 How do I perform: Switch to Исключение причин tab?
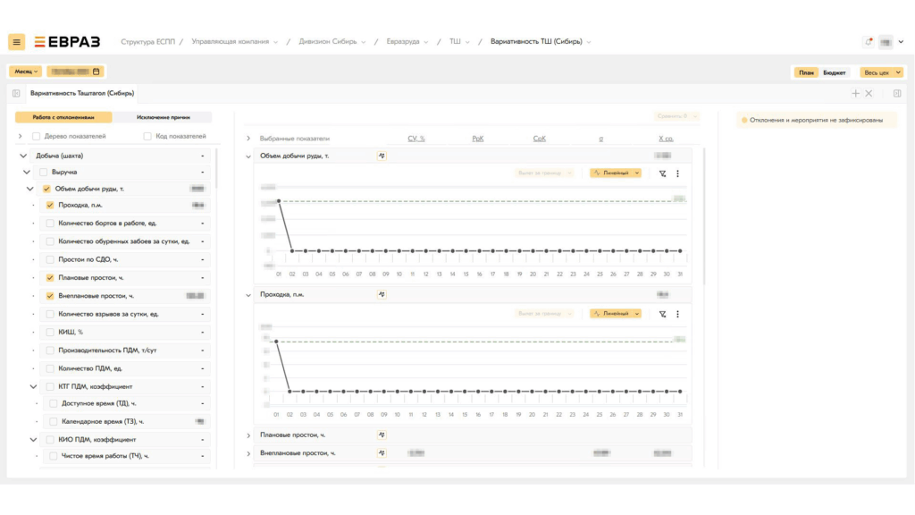(x=163, y=117)
